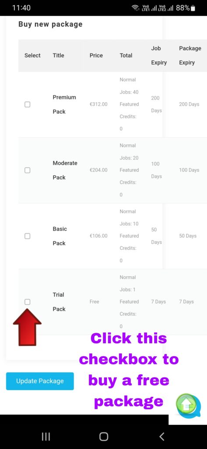This screenshot has height=449, width=207.
Task: Tap the Android home navigation icon
Action: tap(103, 436)
